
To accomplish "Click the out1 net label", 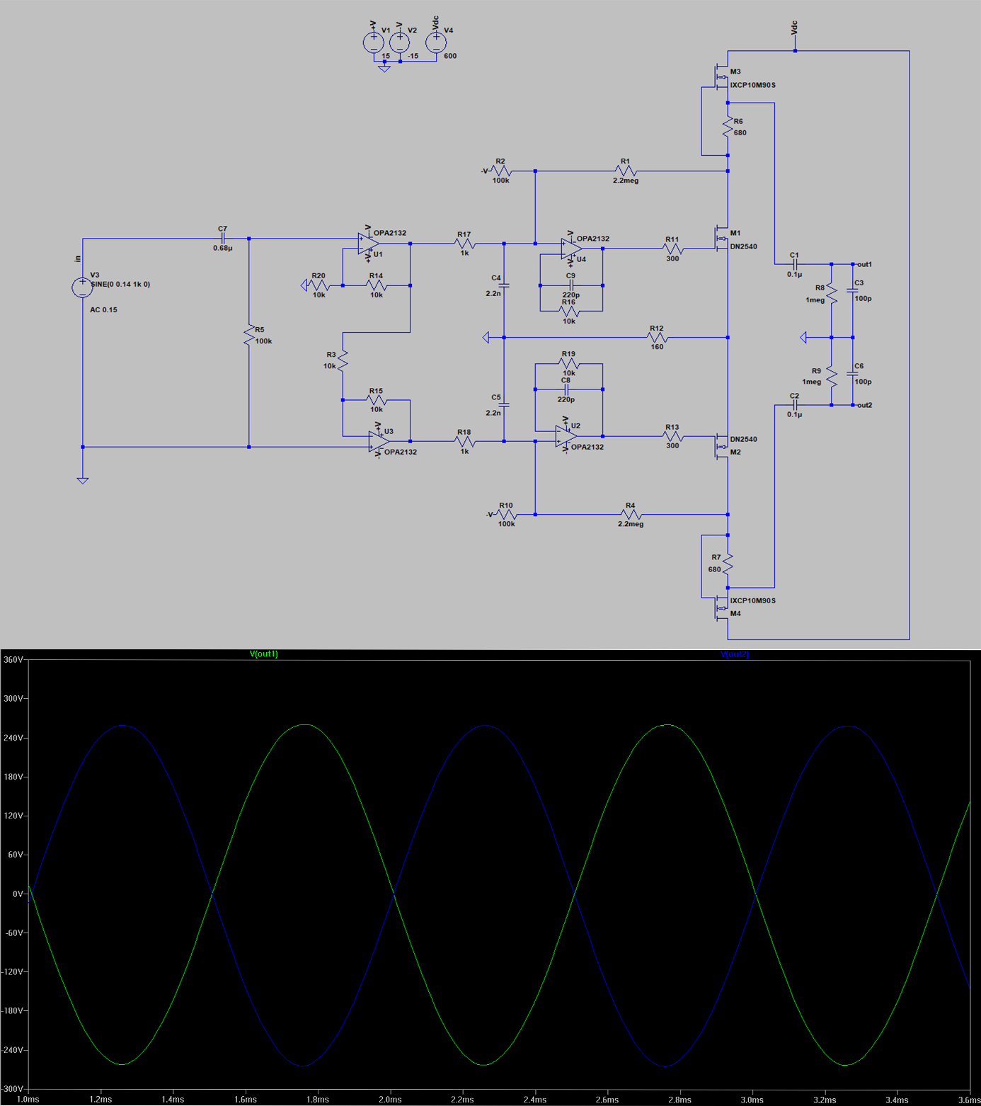I will pyautogui.click(x=864, y=264).
